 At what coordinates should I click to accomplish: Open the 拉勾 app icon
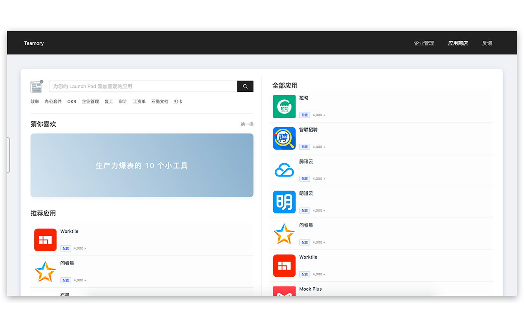(284, 106)
